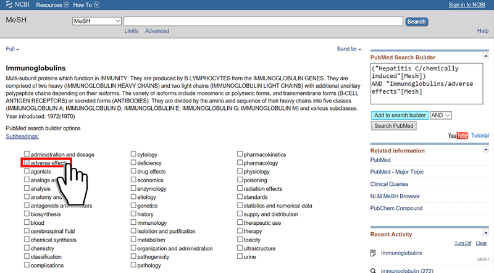This screenshot has height=273, width=494.
Task: Check the pharmacokinetics subheading
Action: 240,154
